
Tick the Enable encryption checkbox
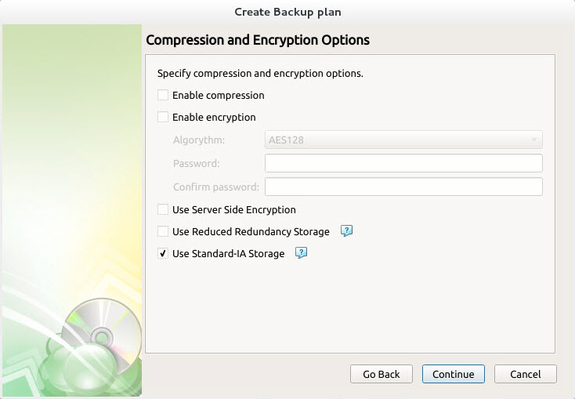163,118
